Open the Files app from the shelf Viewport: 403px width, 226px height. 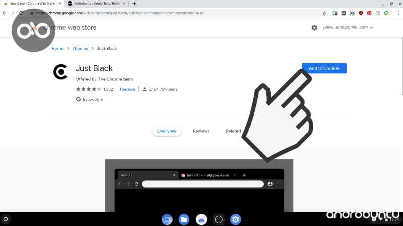184,219
